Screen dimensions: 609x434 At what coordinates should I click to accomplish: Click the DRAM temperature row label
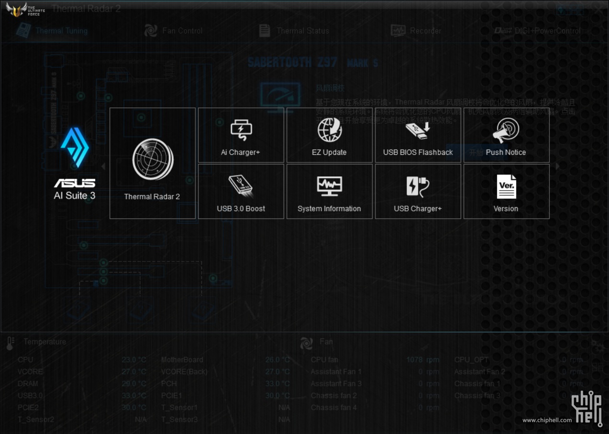pos(28,383)
